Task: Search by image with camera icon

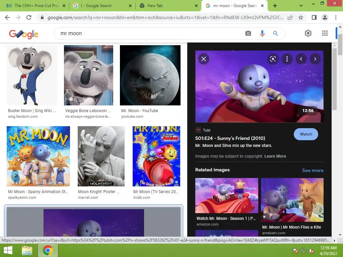Action: click(x=248, y=33)
